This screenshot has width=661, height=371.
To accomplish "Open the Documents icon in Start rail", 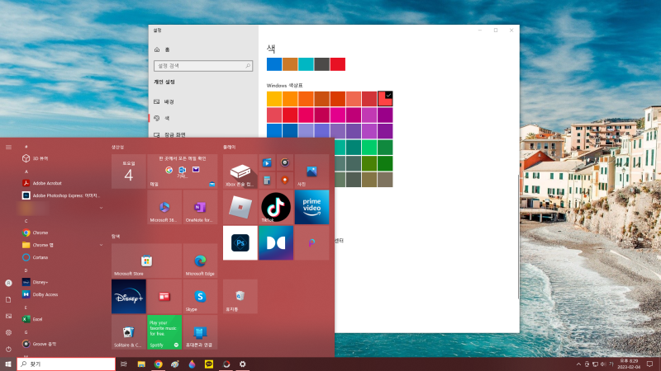I will pos(8,299).
